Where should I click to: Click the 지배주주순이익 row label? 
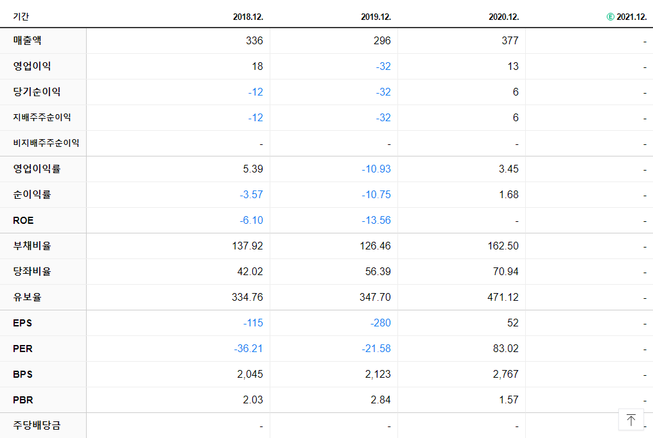[42, 117]
